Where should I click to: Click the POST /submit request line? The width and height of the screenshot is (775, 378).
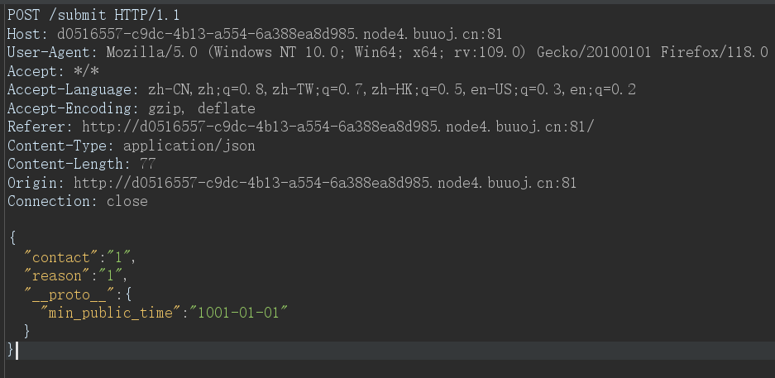(93, 16)
